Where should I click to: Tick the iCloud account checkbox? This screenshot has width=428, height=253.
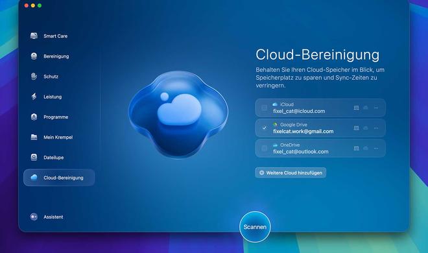pos(264,108)
